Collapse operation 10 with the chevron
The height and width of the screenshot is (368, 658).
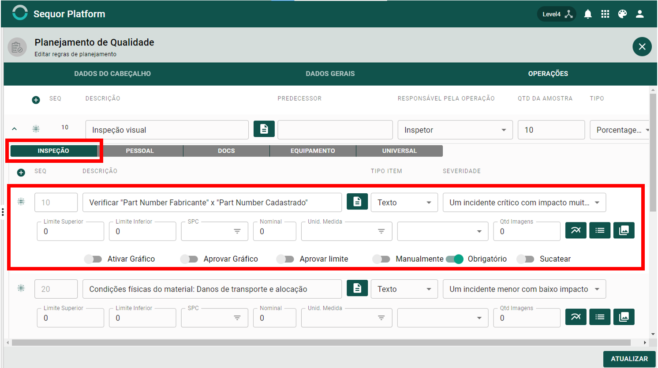14,129
